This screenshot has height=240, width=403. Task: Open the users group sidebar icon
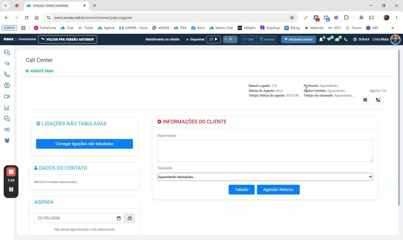point(7,140)
